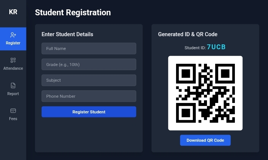Select the Subject text field
The width and height of the screenshot is (268, 160).
89,80
